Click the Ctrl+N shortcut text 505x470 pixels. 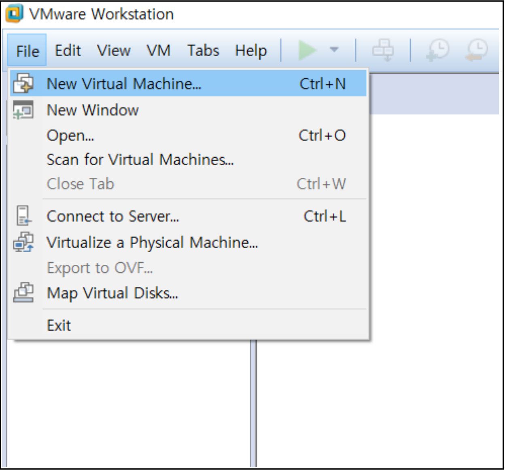(x=323, y=84)
